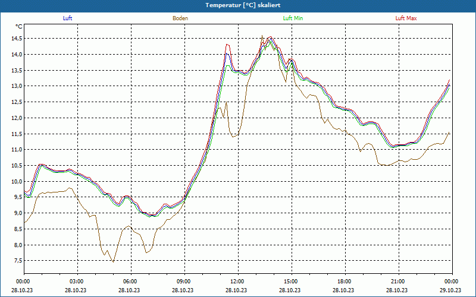Click the y-axis value '10,5'

point(17,166)
